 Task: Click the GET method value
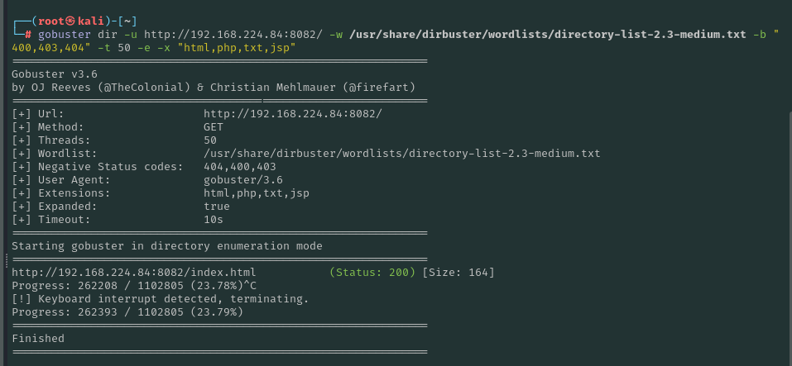[x=214, y=126]
